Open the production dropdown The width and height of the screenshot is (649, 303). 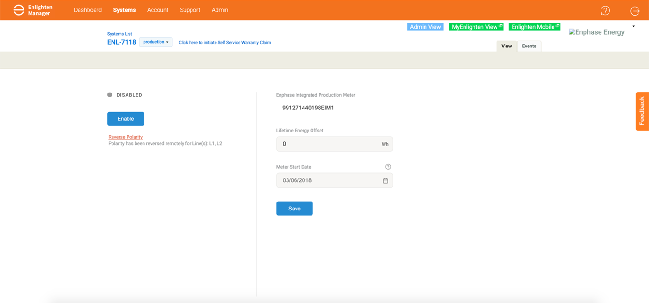pyautogui.click(x=156, y=42)
